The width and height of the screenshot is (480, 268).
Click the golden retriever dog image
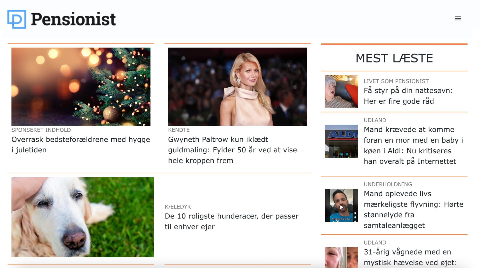82,217
